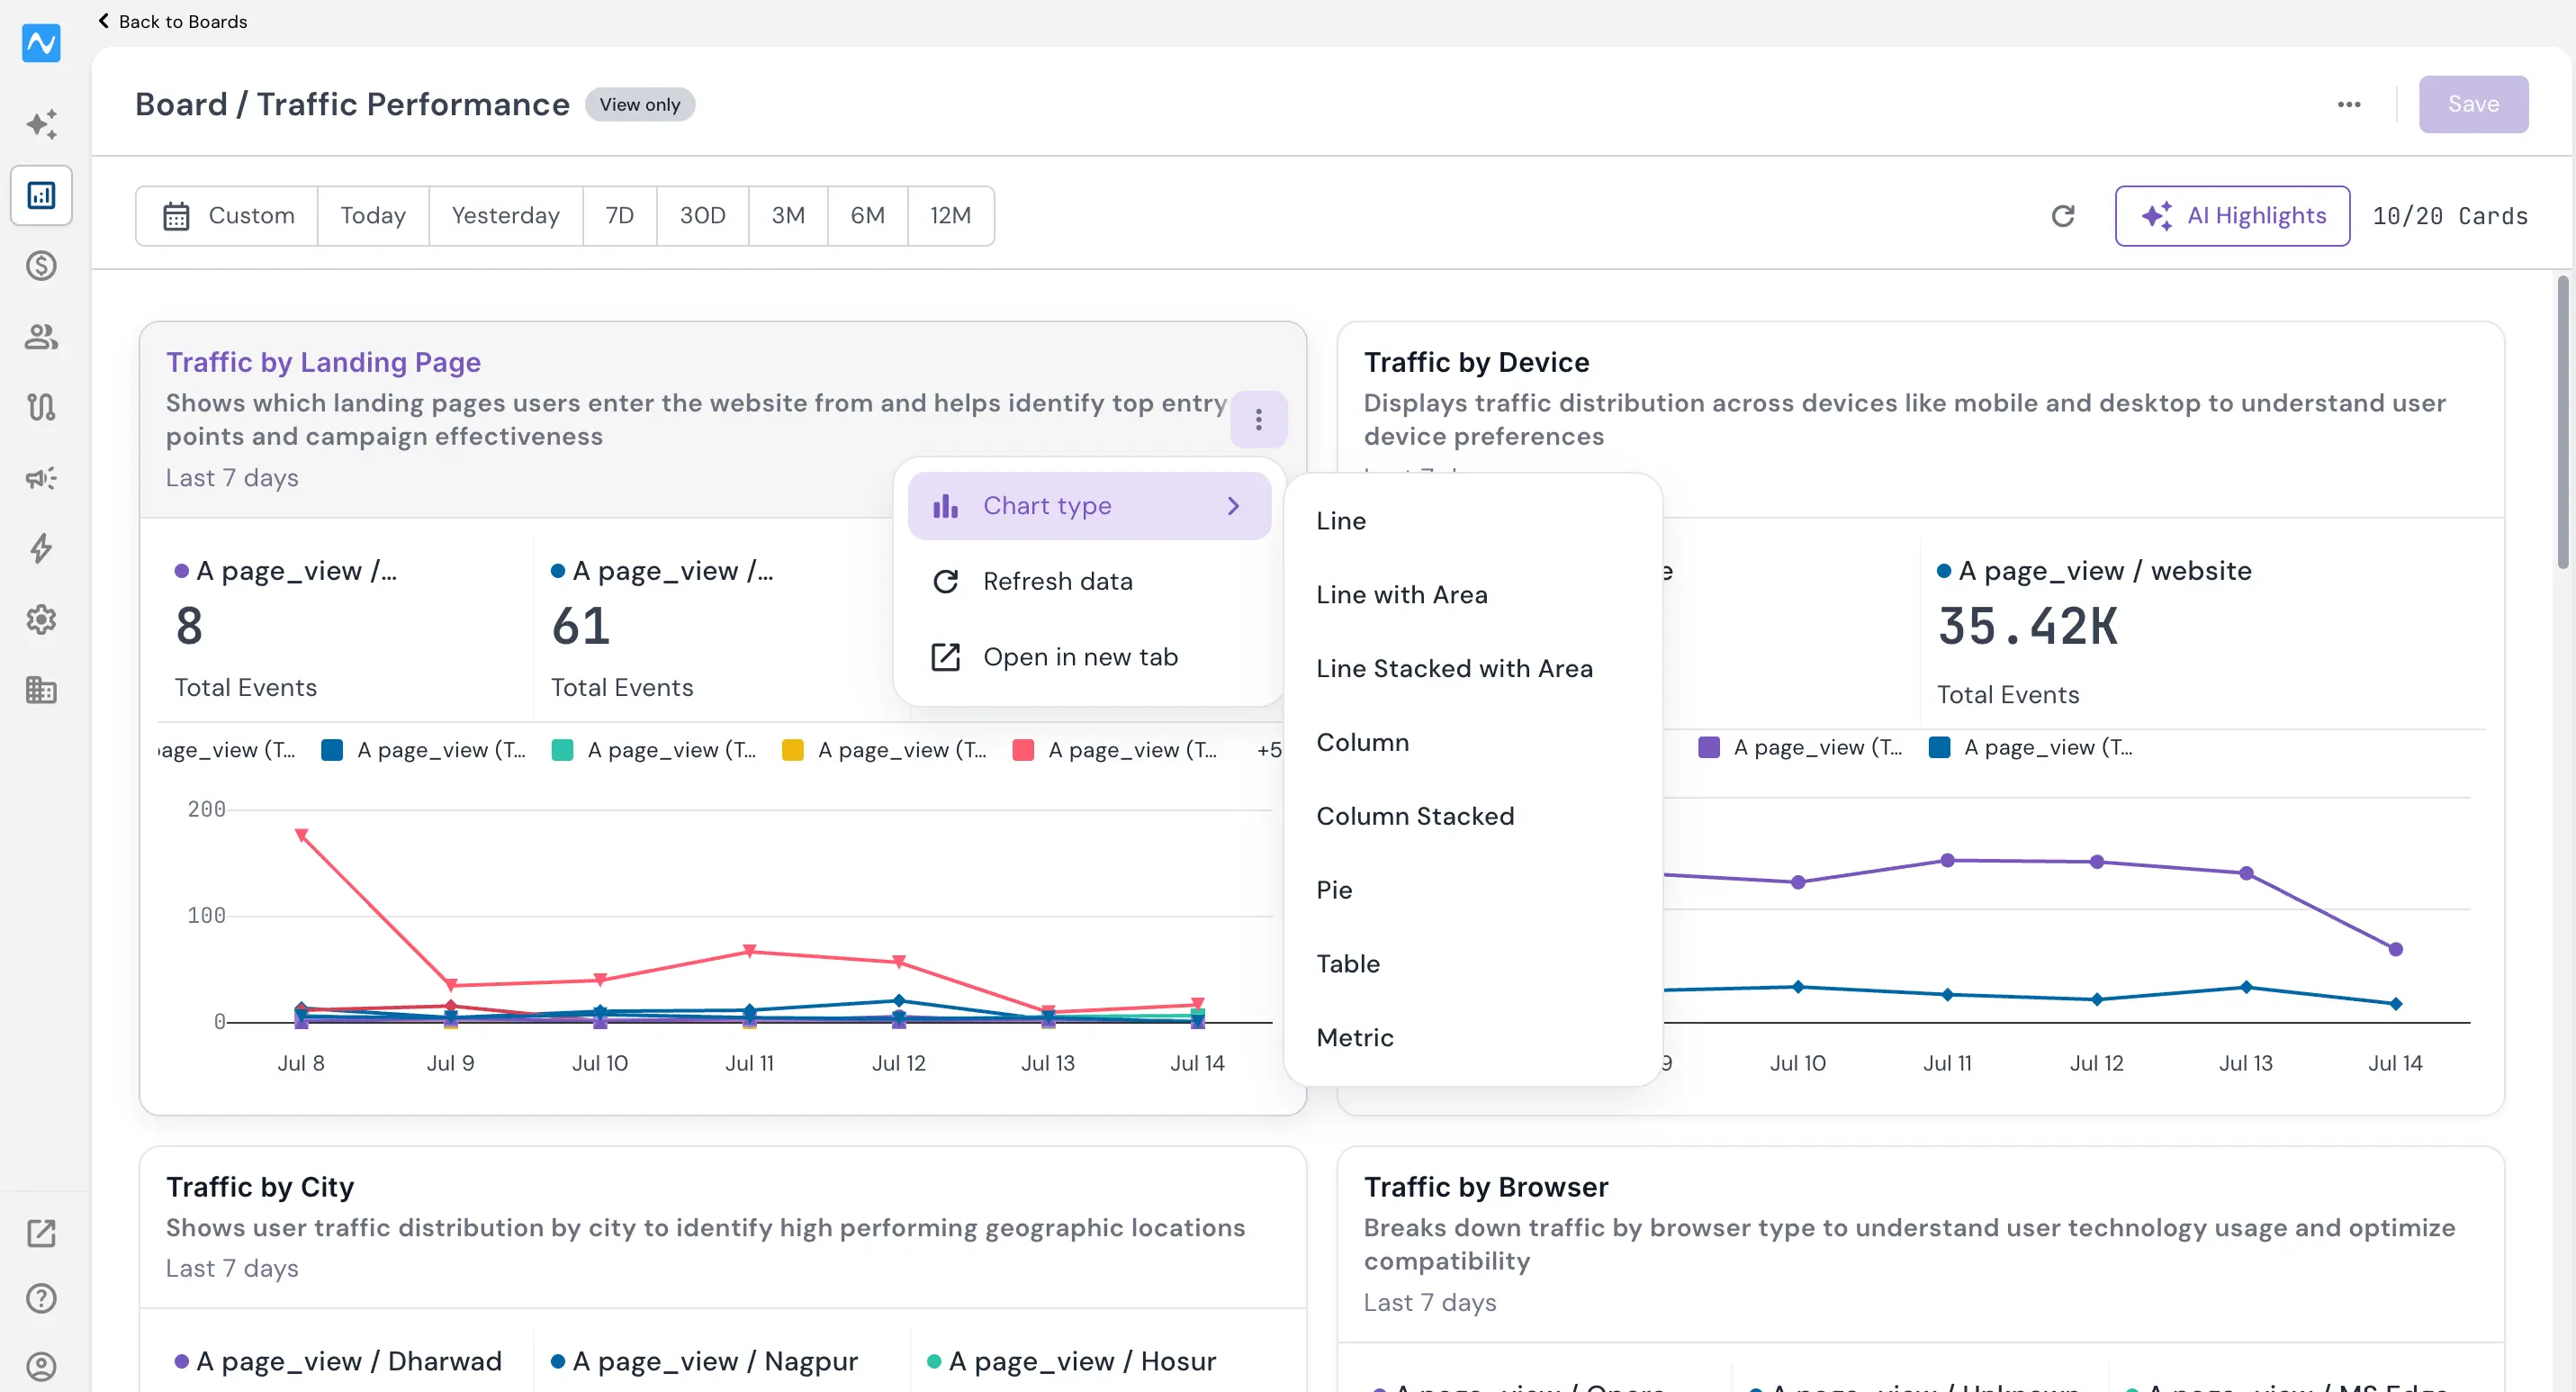Click the Traffic by Device card title
Image resolution: width=2576 pixels, height=1392 pixels.
coord(1476,362)
